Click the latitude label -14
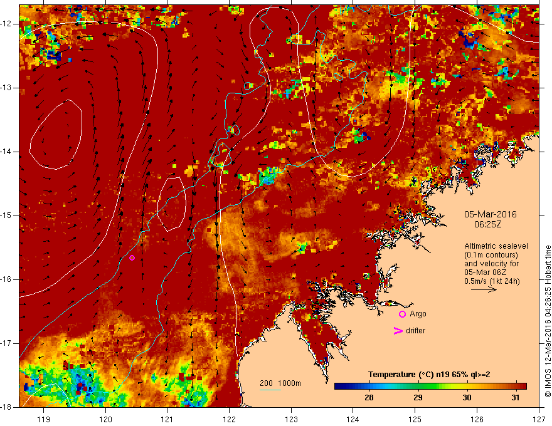The width and height of the screenshot is (552, 426). (6, 152)
